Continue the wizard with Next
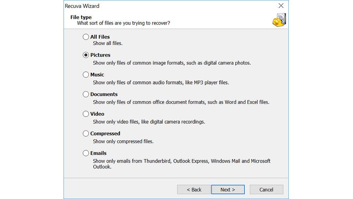The image size is (353, 199). pos(228,189)
